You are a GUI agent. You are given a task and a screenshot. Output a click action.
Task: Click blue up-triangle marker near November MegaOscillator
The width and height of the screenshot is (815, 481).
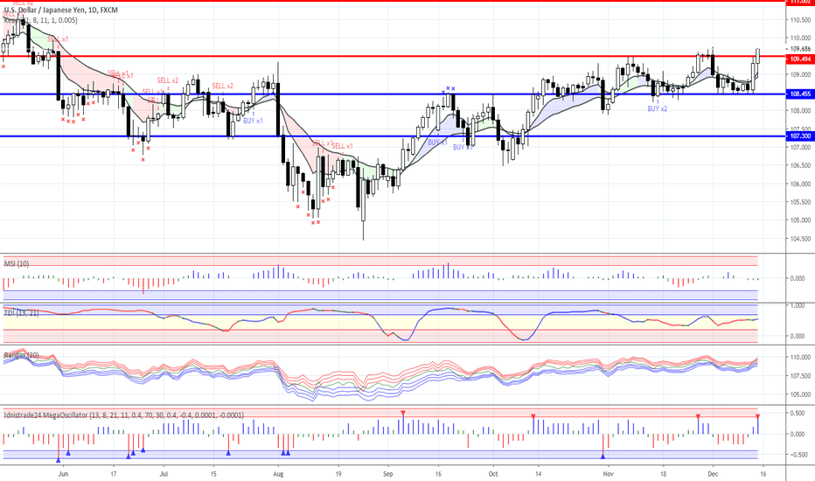[x=603, y=455]
